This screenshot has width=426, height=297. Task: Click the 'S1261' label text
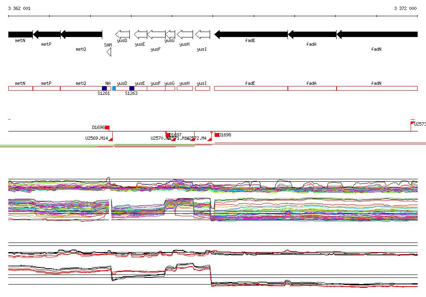point(104,93)
